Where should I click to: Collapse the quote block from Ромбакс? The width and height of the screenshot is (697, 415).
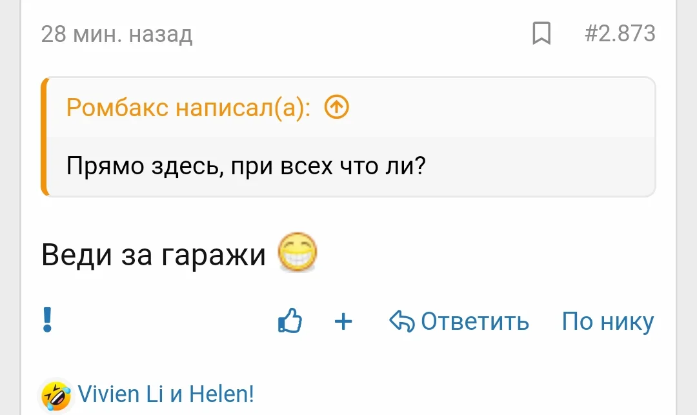coord(45,137)
